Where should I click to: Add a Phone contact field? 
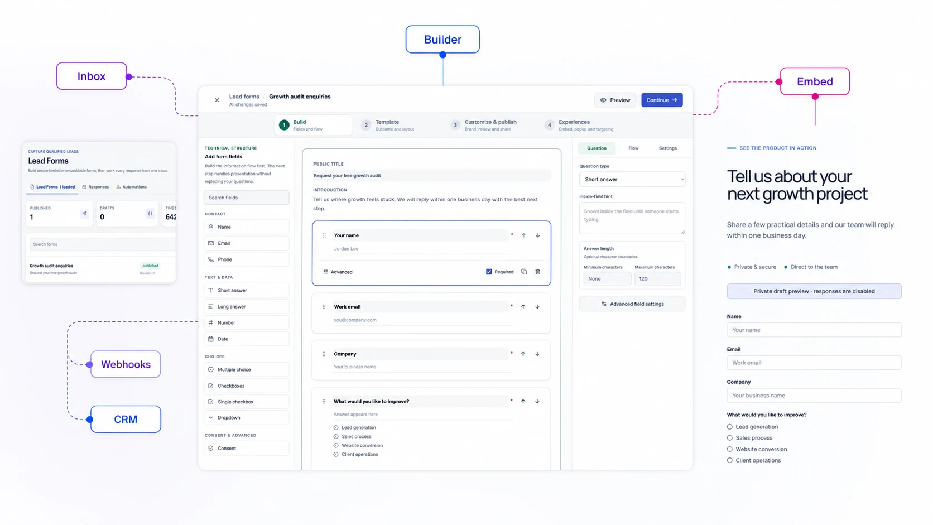tap(246, 259)
